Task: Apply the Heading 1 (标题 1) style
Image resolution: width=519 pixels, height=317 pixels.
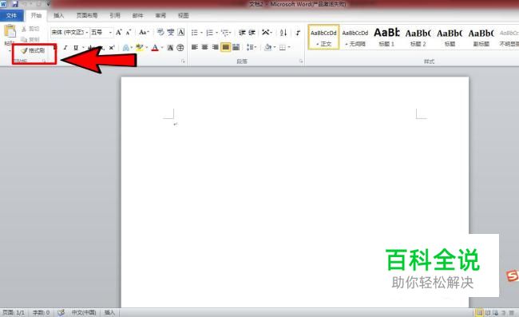Action: coord(386,37)
